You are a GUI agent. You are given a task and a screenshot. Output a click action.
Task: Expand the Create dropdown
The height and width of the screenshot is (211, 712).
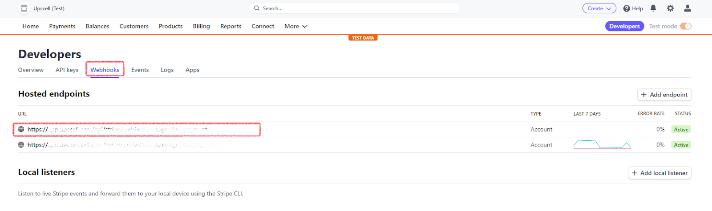pos(599,8)
